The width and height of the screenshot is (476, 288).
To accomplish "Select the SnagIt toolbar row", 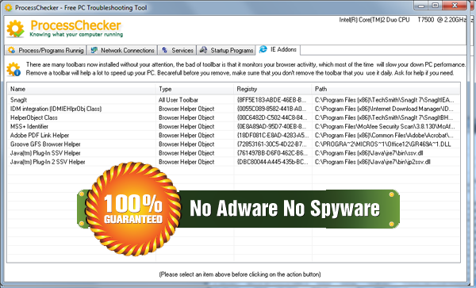I will coord(233,100).
